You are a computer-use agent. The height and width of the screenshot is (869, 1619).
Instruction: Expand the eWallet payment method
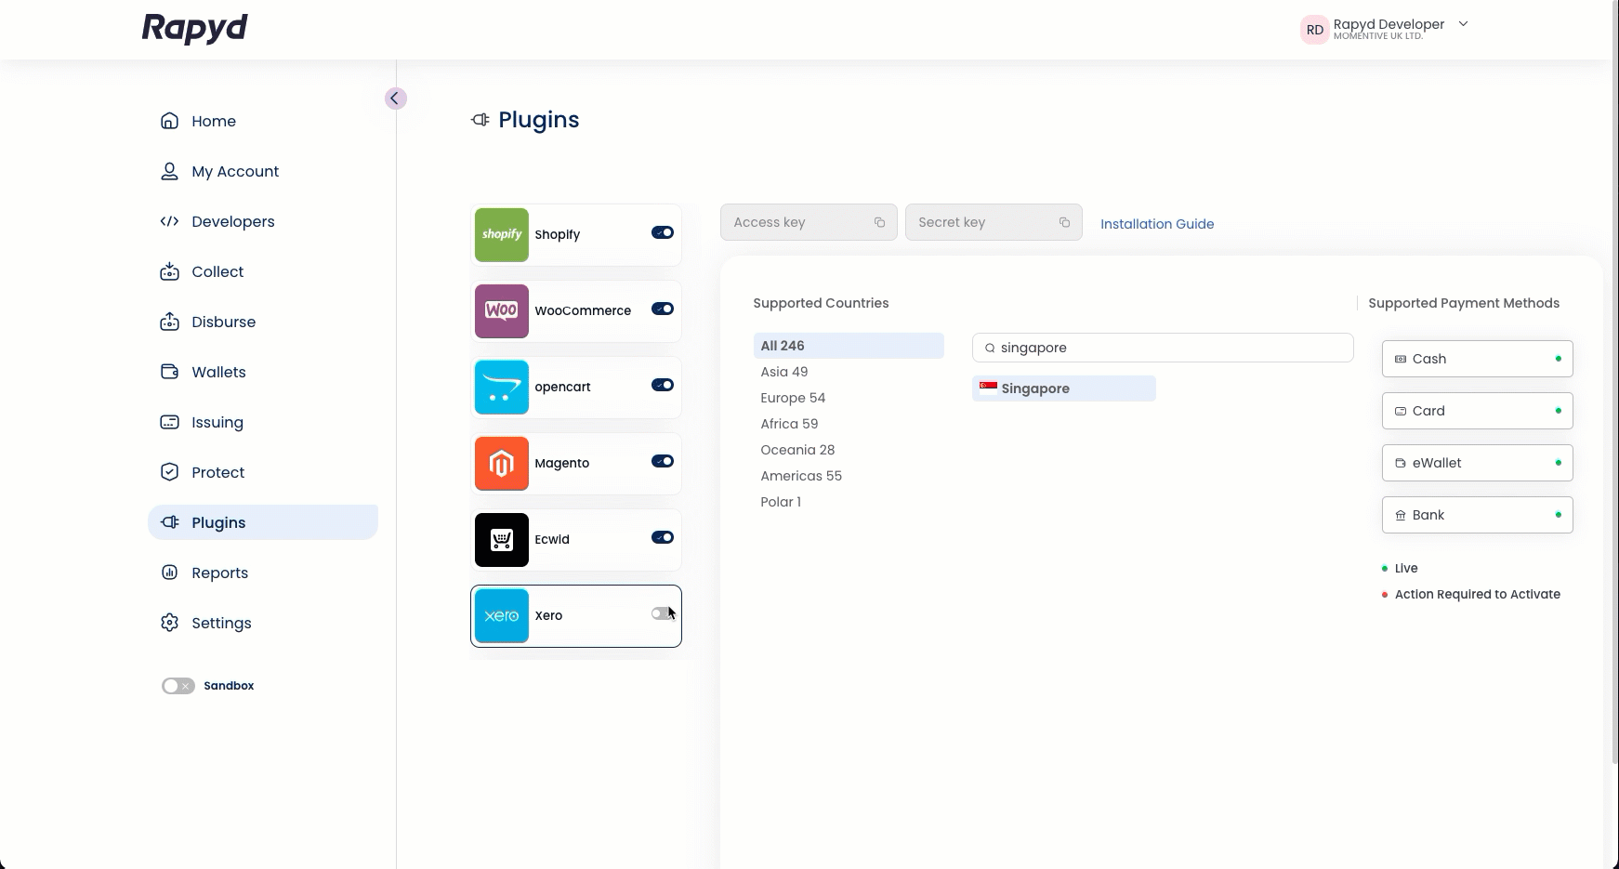(x=1478, y=463)
